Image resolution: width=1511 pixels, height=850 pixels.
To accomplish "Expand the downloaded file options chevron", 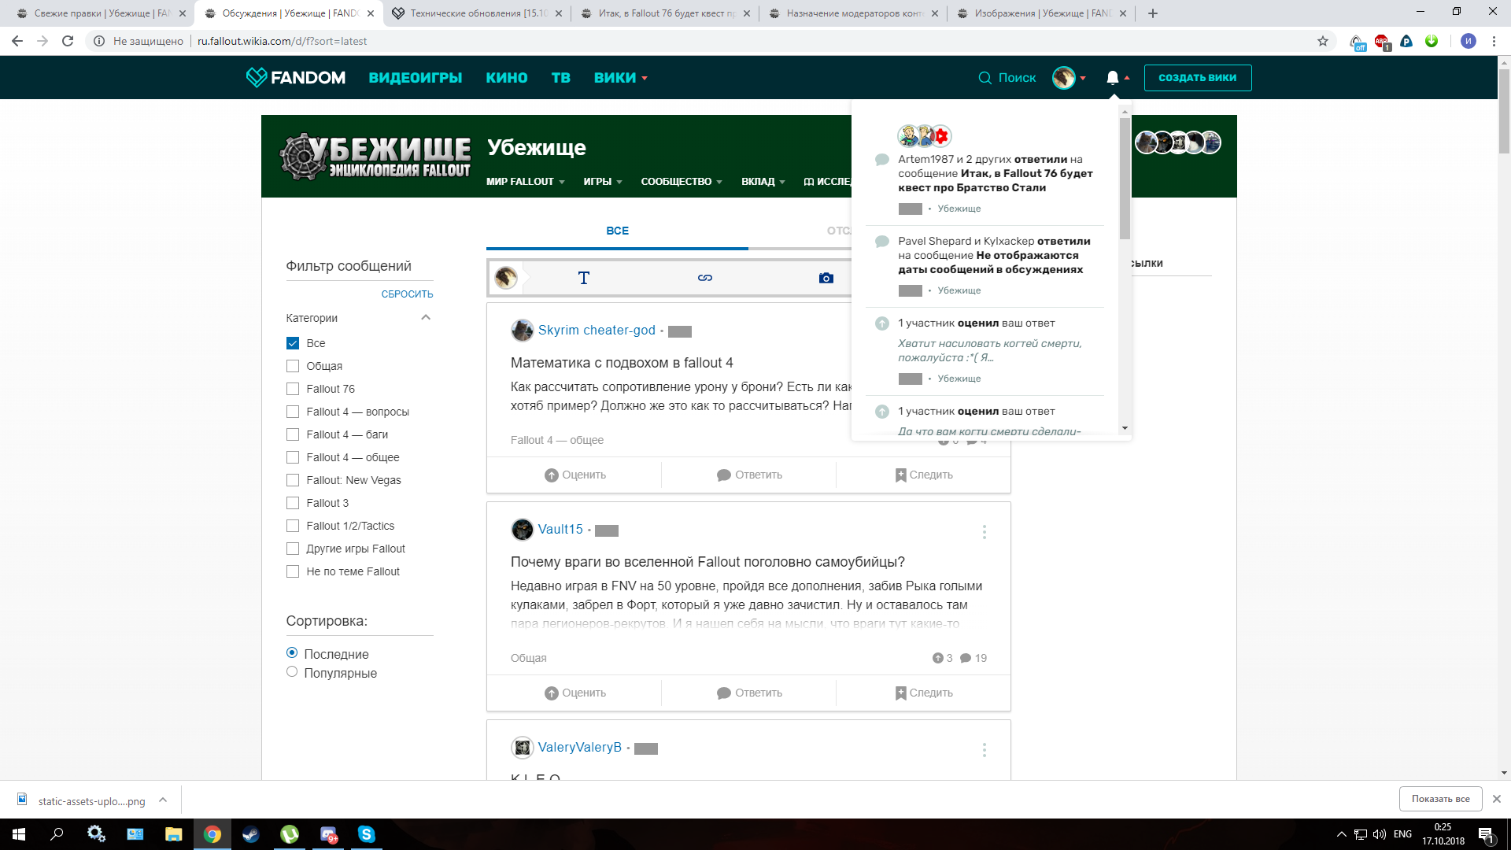I will (163, 800).
